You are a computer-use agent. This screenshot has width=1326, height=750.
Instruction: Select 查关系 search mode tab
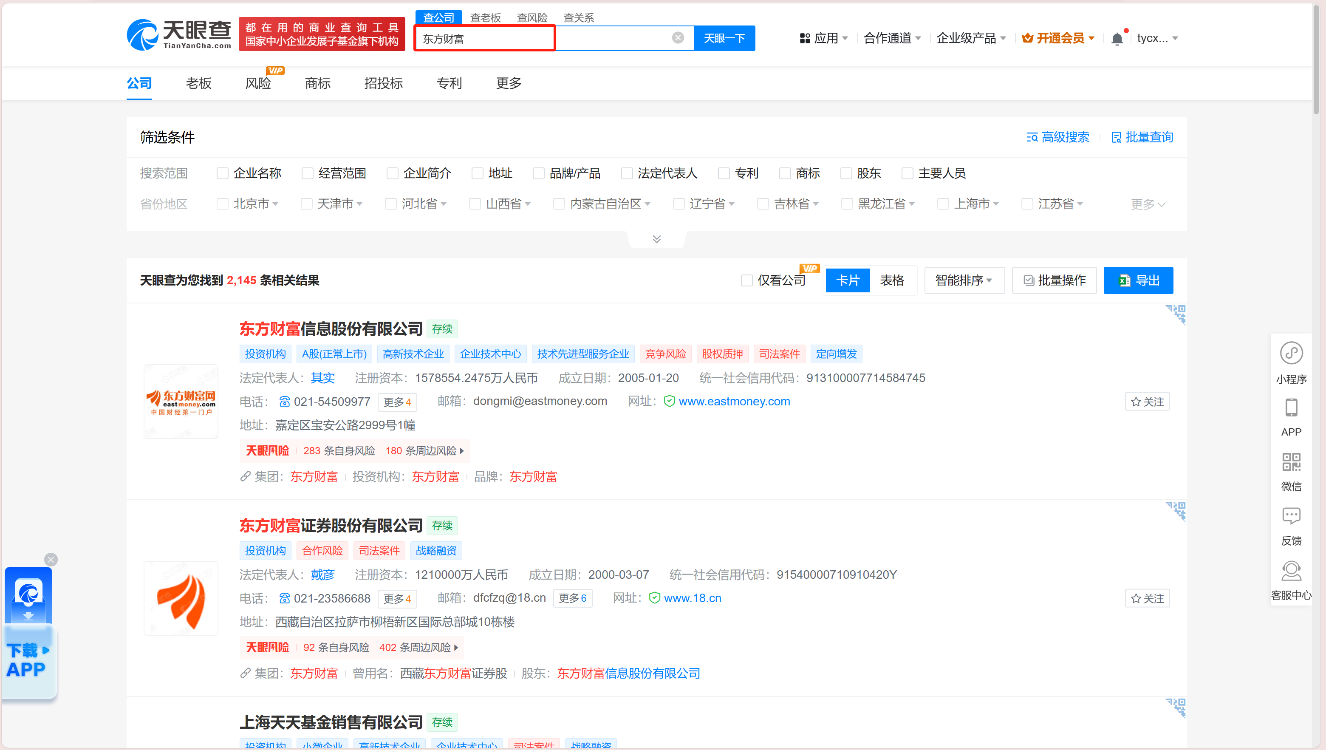[x=578, y=18]
